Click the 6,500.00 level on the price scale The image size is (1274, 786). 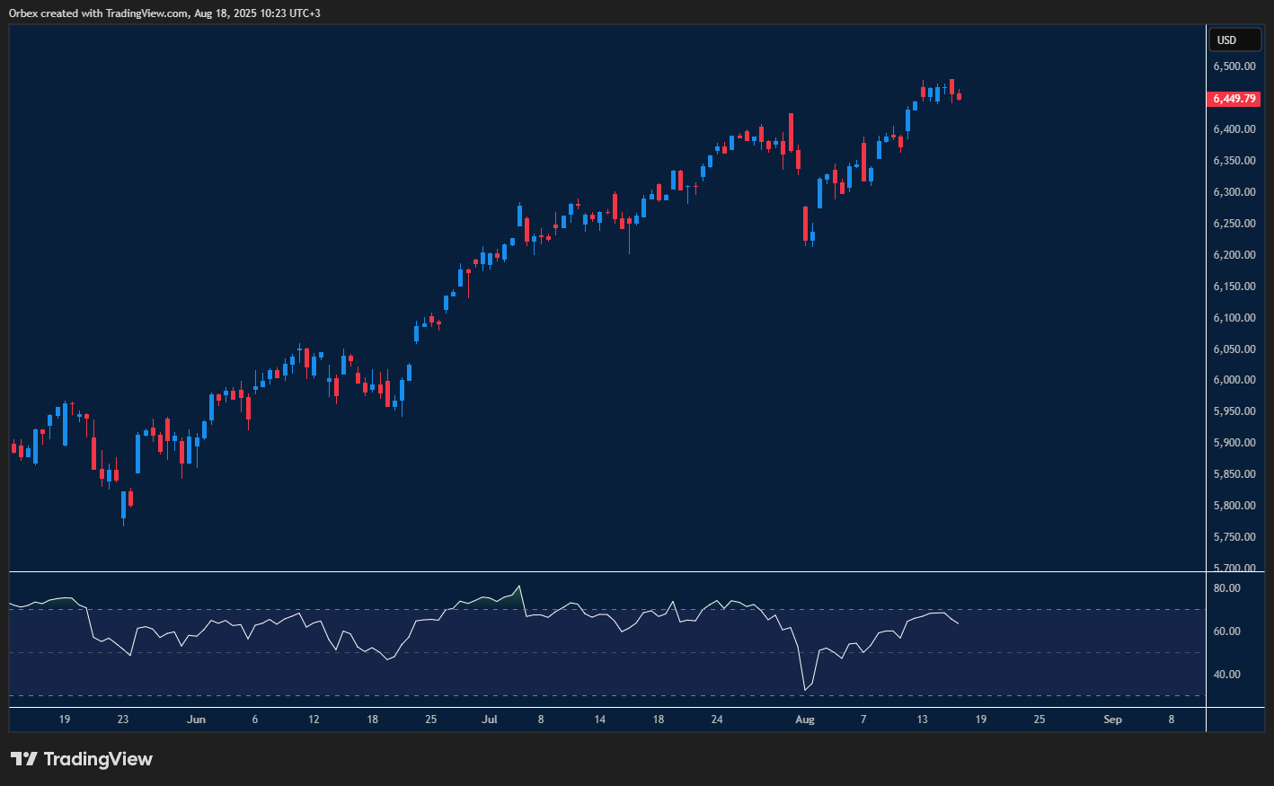click(1234, 66)
